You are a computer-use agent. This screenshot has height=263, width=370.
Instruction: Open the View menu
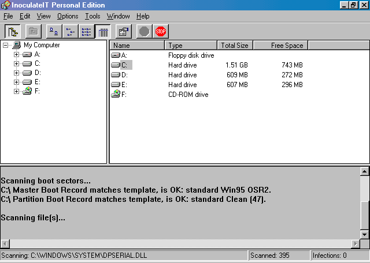pos(44,16)
